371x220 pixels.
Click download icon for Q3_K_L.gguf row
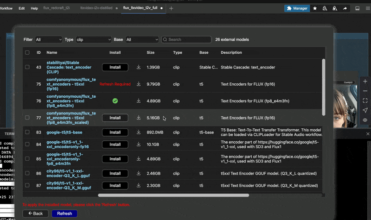(139, 173)
